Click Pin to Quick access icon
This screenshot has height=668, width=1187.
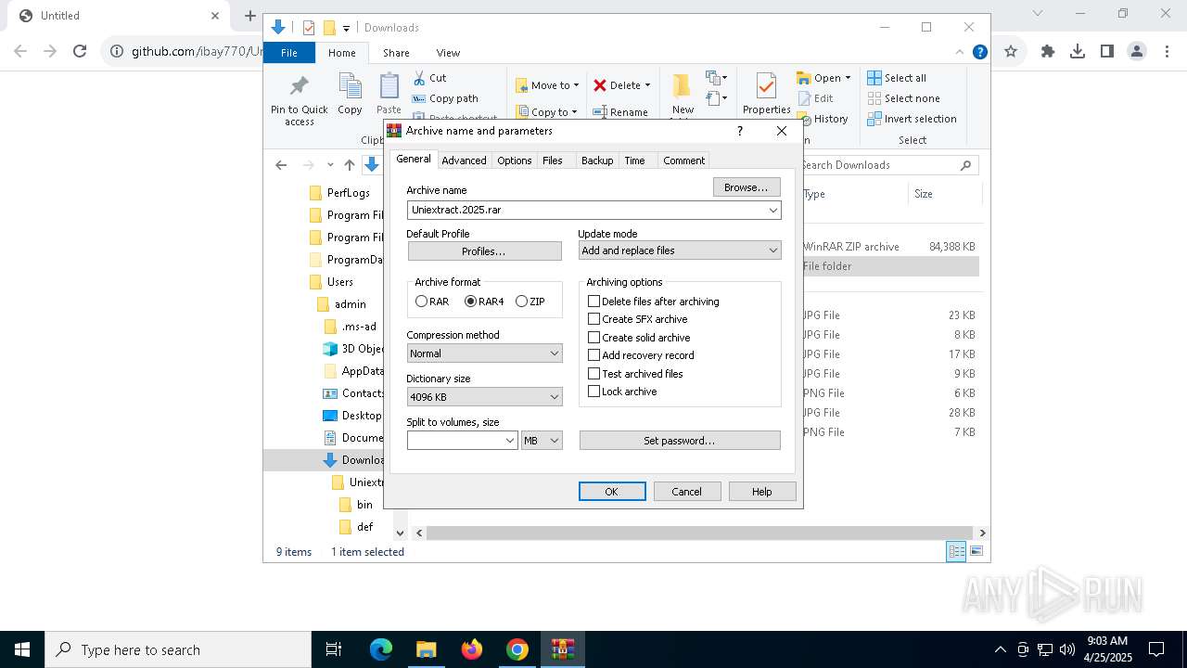click(x=299, y=86)
